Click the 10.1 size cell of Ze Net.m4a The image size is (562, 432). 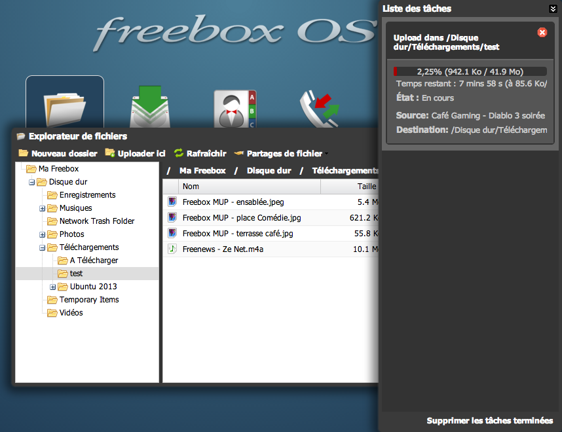(x=365, y=249)
